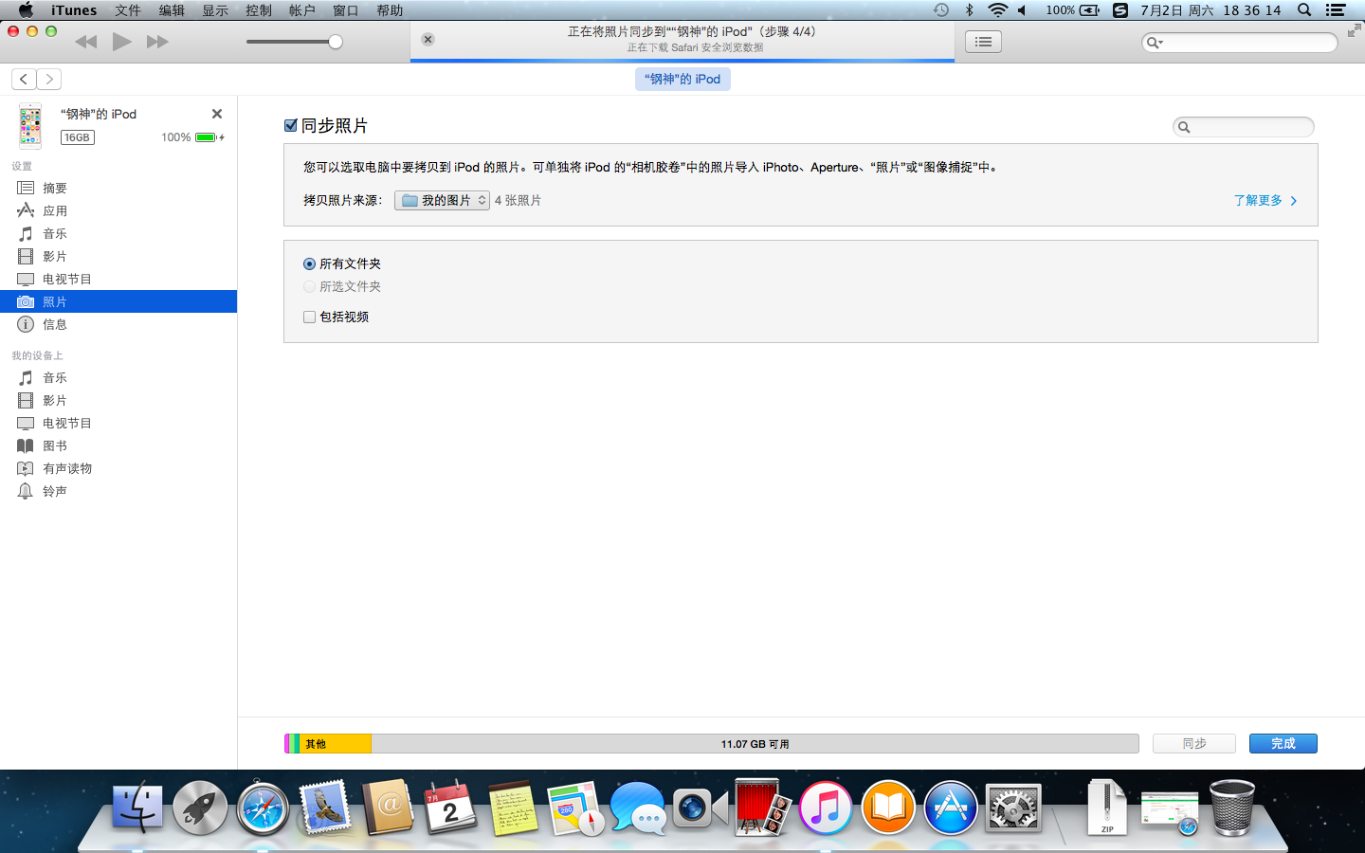
Task: Open Photo Booth from the Dock
Action: (763, 808)
